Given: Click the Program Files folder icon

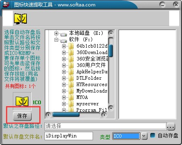Looking at the screenshot, I should tap(71, 109).
